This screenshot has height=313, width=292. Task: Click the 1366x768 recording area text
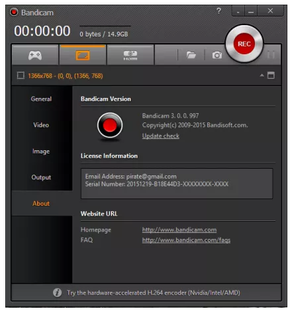[66, 76]
